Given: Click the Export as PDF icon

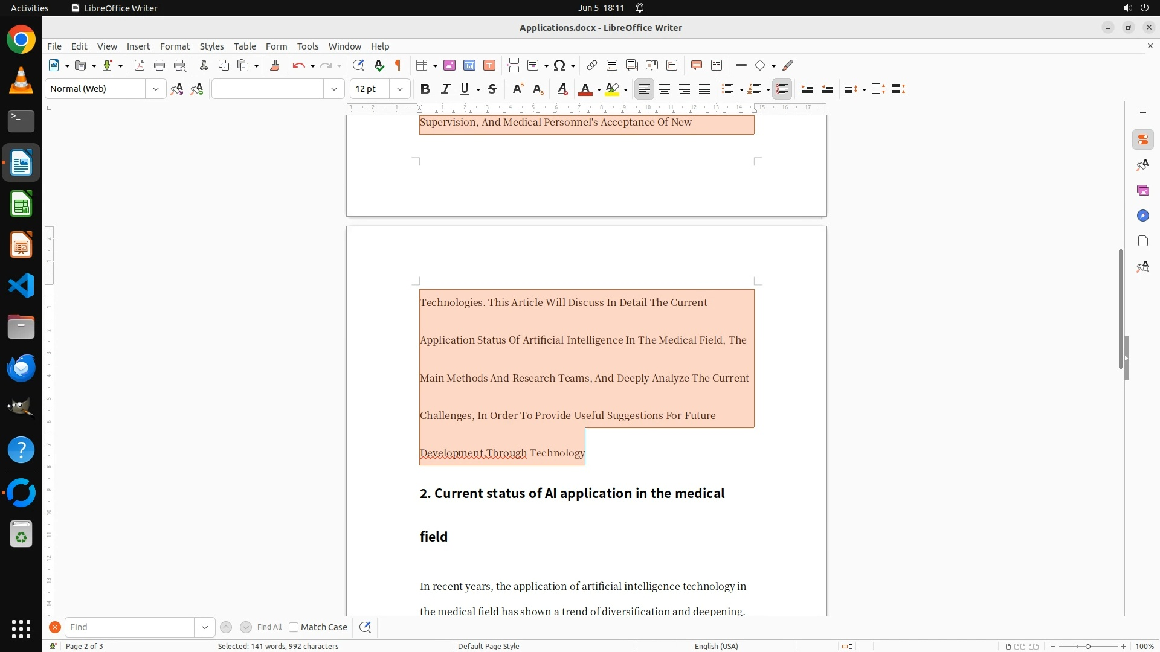Looking at the screenshot, I should pyautogui.click(x=140, y=65).
